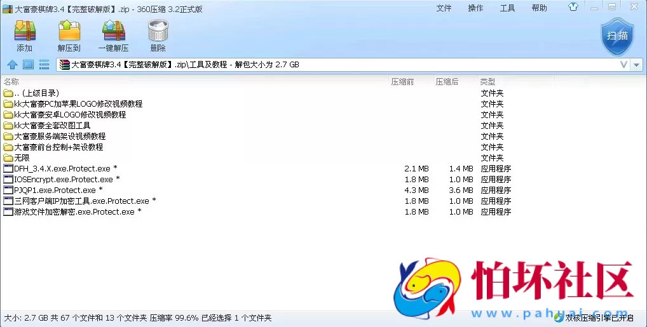The width and height of the screenshot is (647, 327).
Task: Click the archive icon in the address bar
Action: coord(64,65)
